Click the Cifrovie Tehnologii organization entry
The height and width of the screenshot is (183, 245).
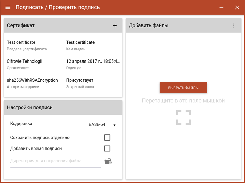(24, 61)
